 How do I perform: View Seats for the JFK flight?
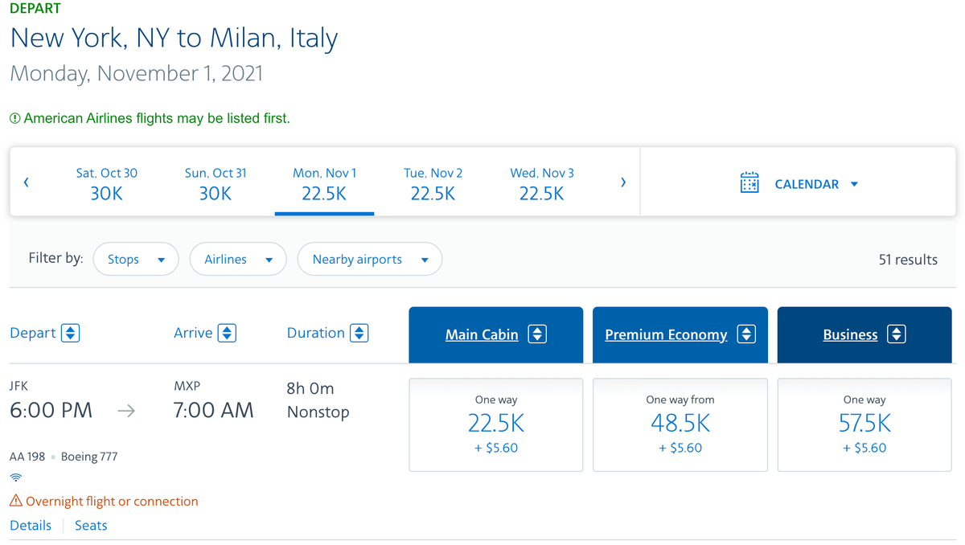90,525
